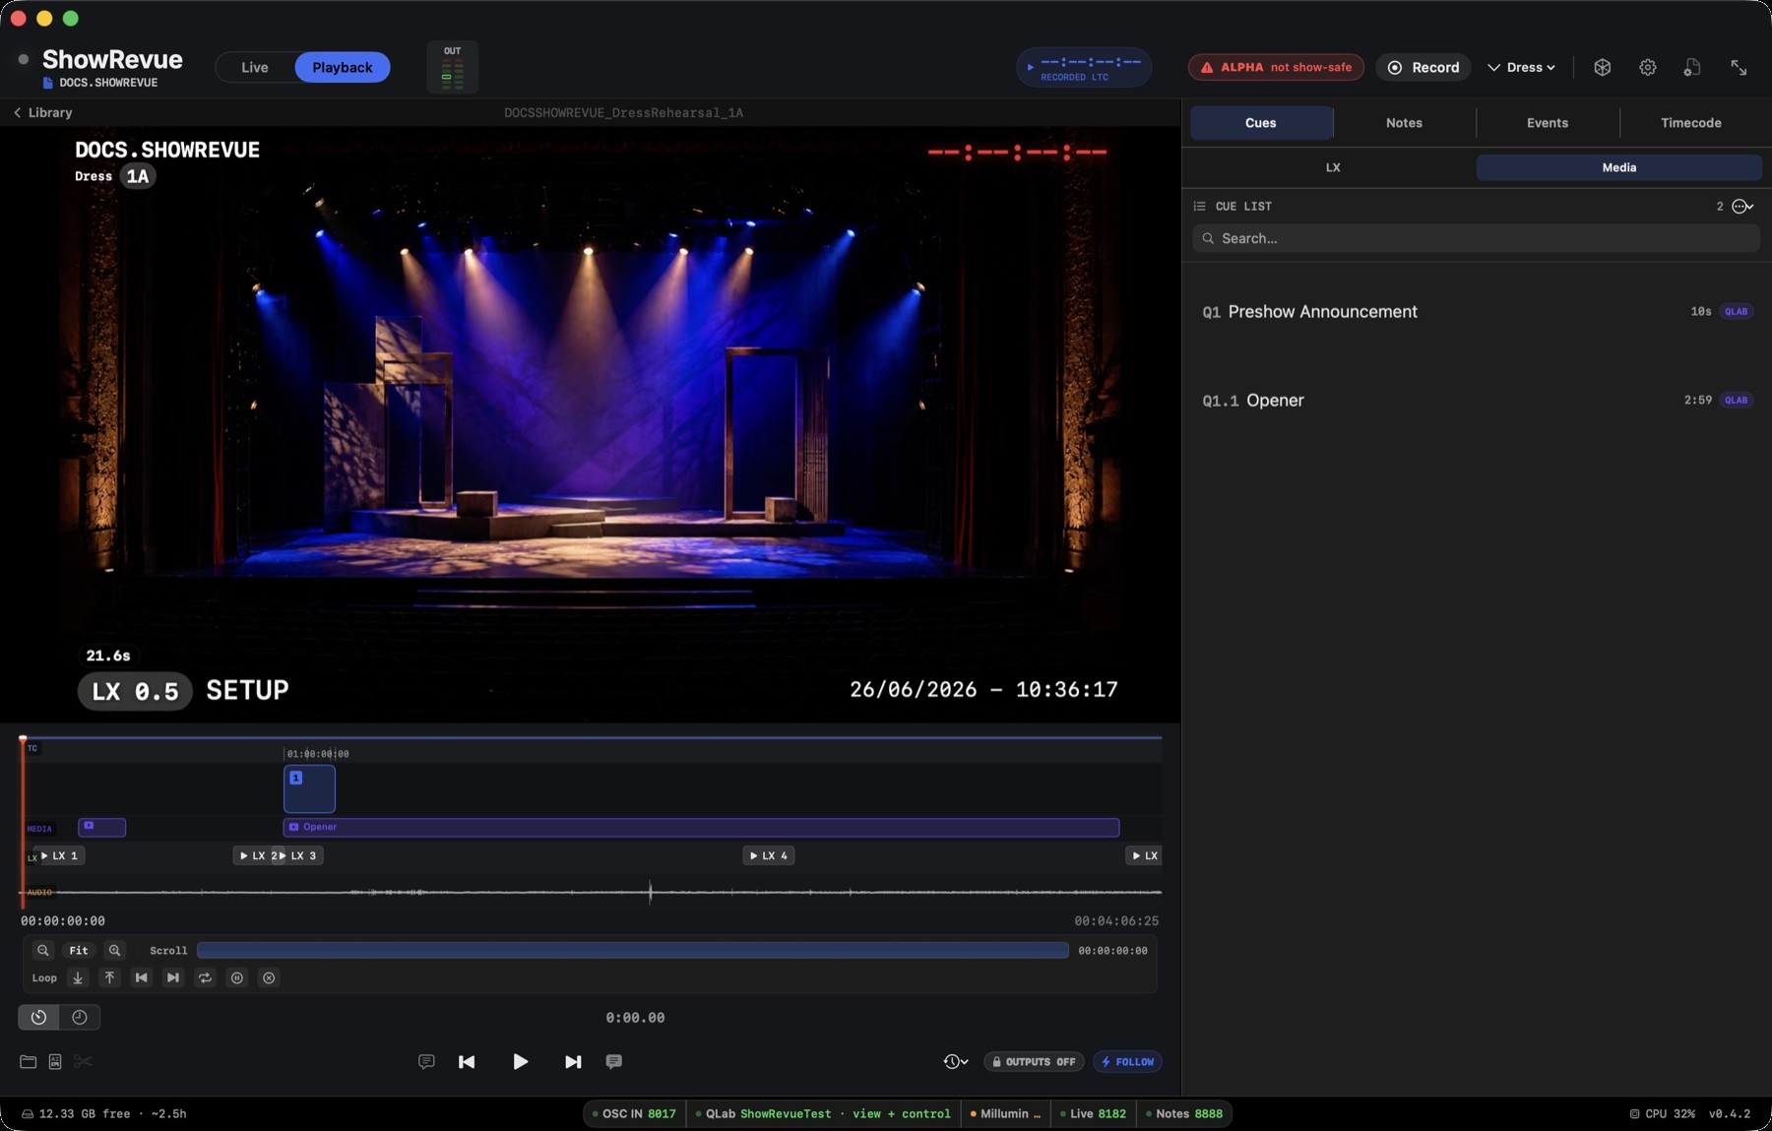Start playback with the play button

point(520,1061)
